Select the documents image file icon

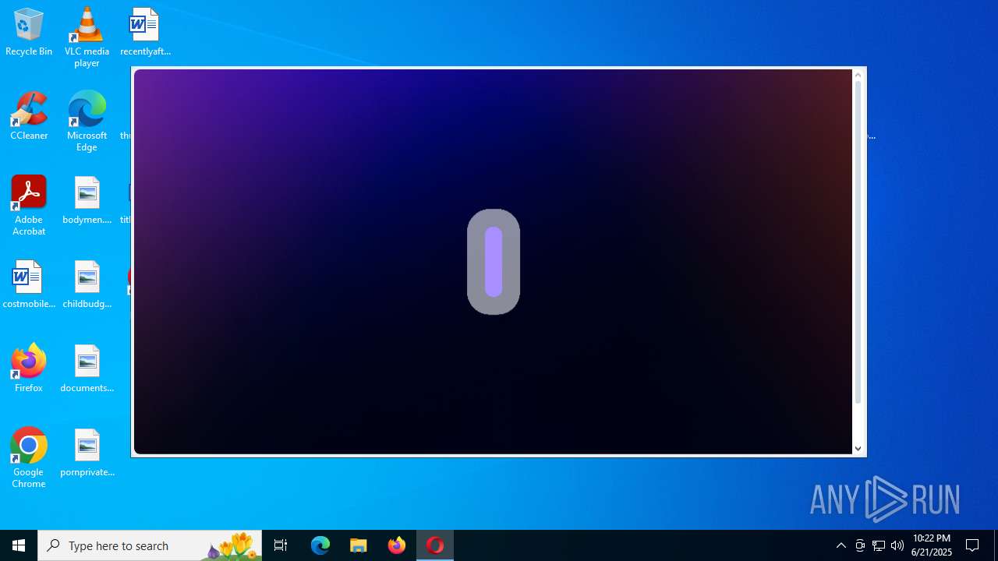click(87, 369)
